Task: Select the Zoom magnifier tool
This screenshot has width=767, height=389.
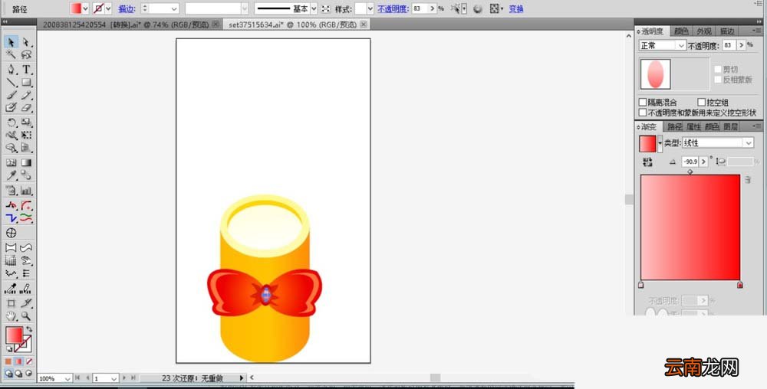Action: 26,316
